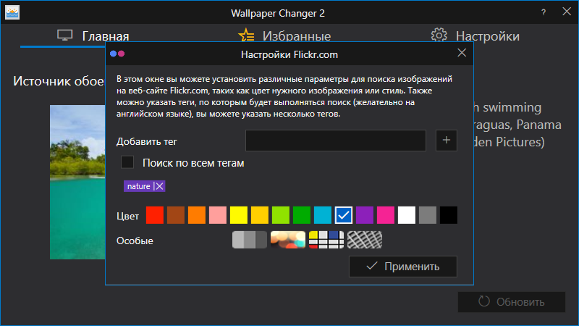Select the dark green color swatch

pos(302,215)
